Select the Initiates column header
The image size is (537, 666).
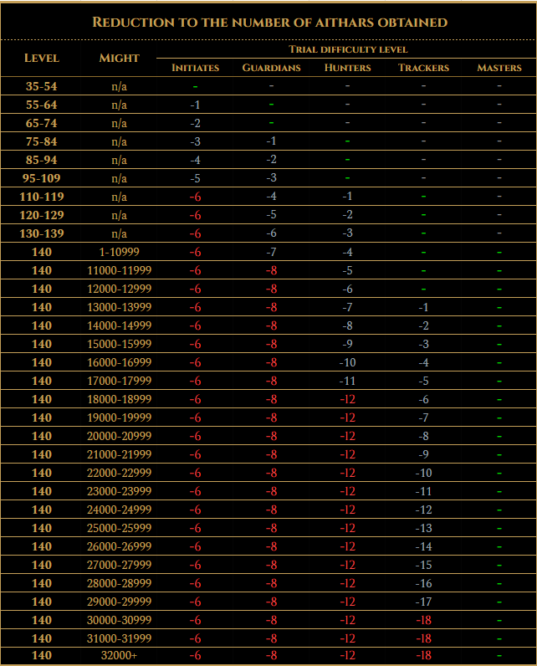195,68
